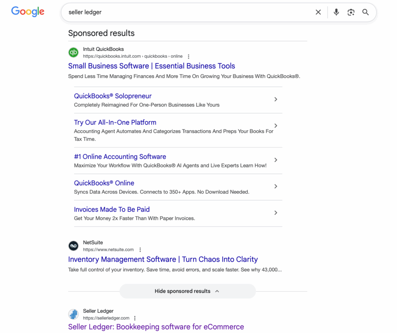Expand #1 Online Accounting Software chevron
397x333 pixels.
[x=276, y=160]
